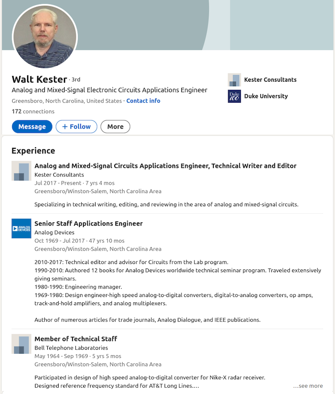The height and width of the screenshot is (394, 335).
Task: Click Analog and Mixed-Signal Circuits Applications Engineer title
Action: click(166, 166)
